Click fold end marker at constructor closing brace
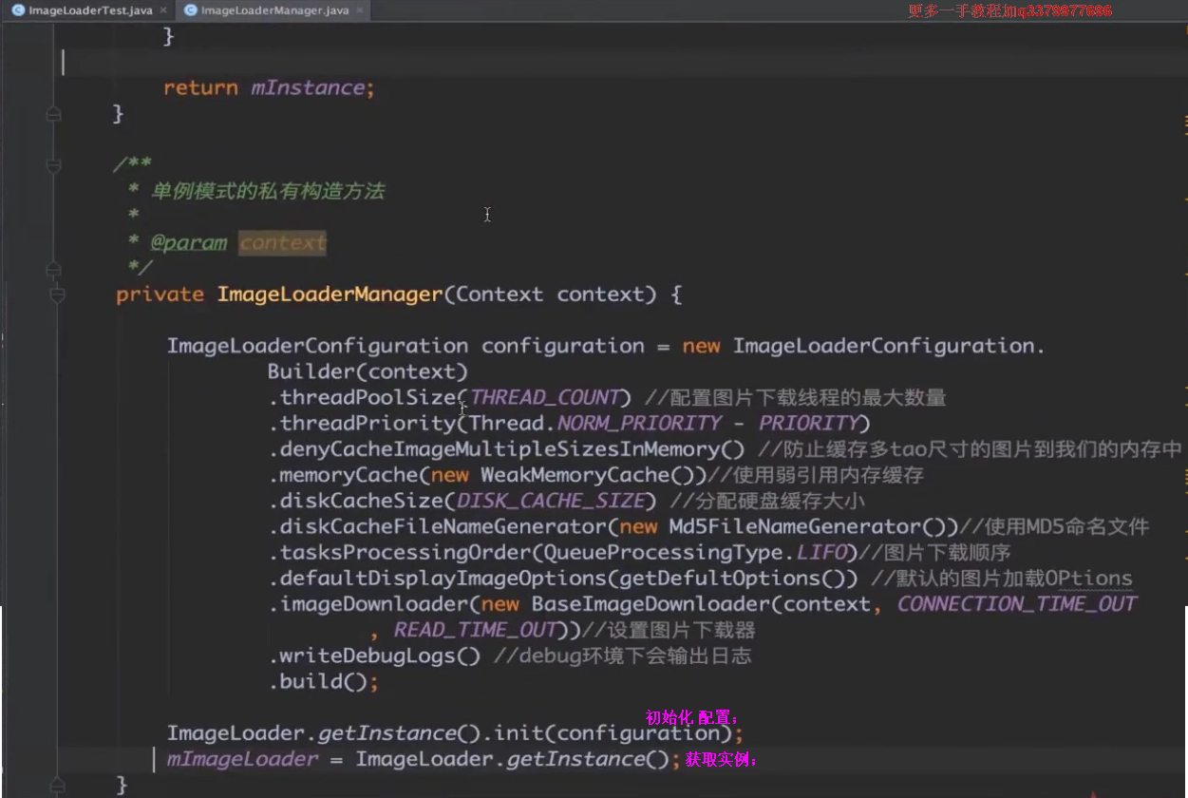 tap(56, 785)
